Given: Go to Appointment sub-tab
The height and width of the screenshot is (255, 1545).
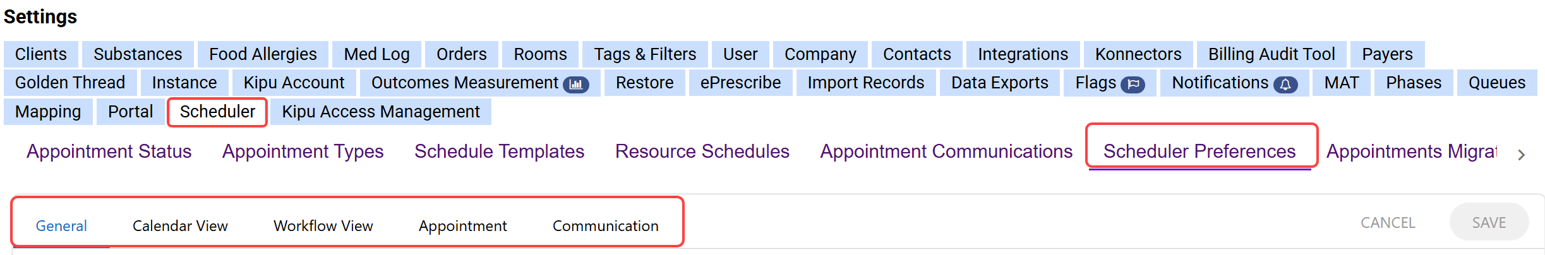Looking at the screenshot, I should (x=462, y=226).
